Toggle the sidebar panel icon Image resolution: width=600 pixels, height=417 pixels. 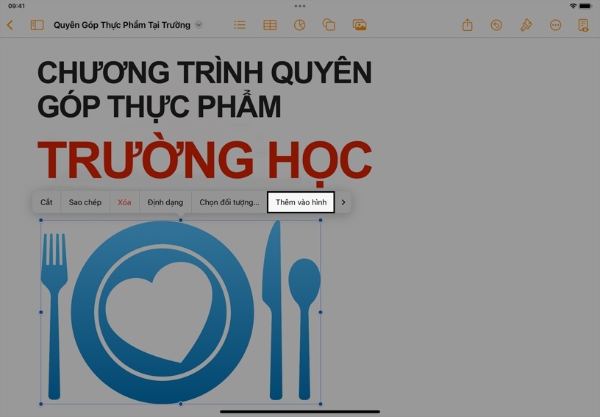tap(37, 25)
